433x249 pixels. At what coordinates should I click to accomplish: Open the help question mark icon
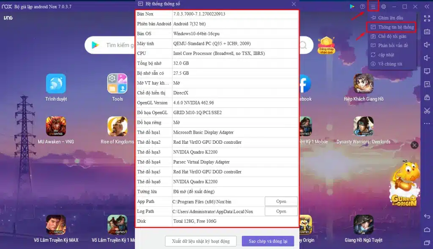coord(362,7)
